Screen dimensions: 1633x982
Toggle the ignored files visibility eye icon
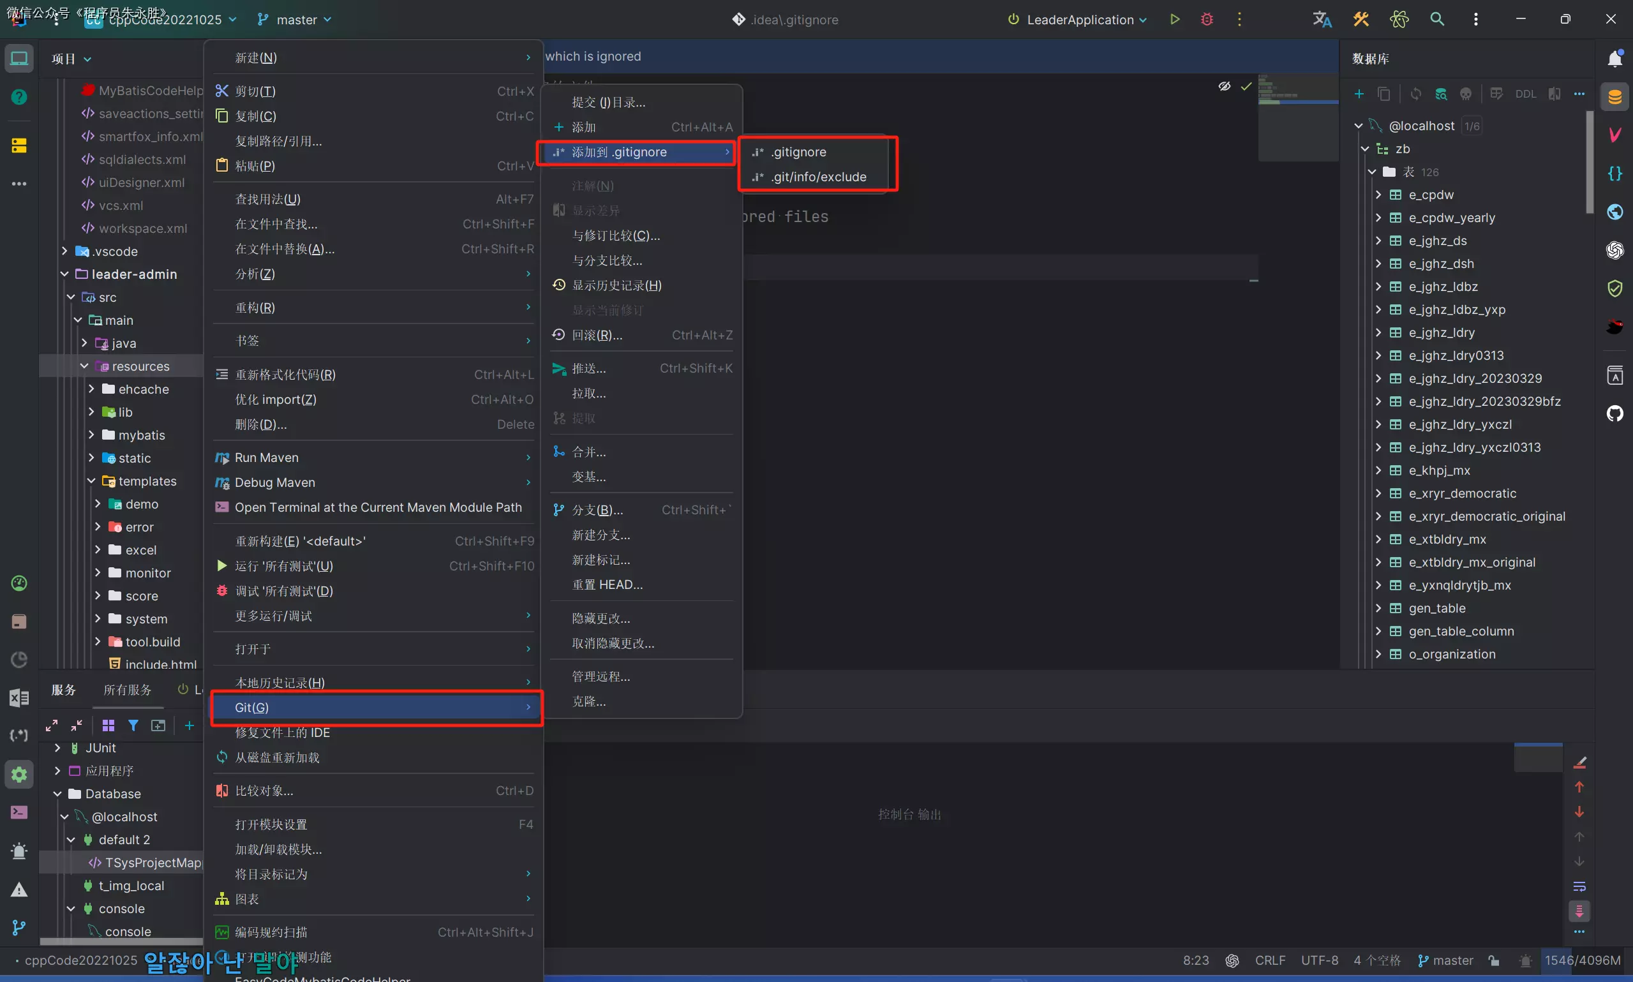coord(1224,86)
